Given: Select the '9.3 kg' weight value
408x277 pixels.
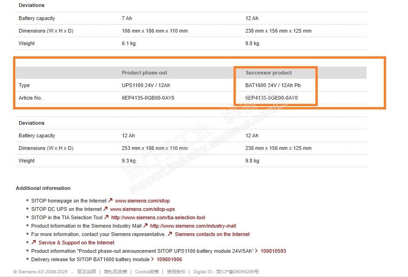Looking at the screenshot, I should point(128,161).
